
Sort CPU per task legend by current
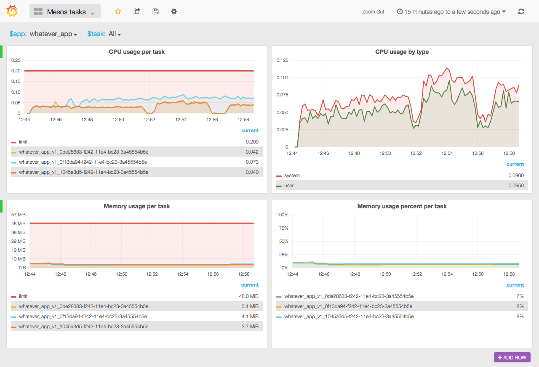[250, 130]
